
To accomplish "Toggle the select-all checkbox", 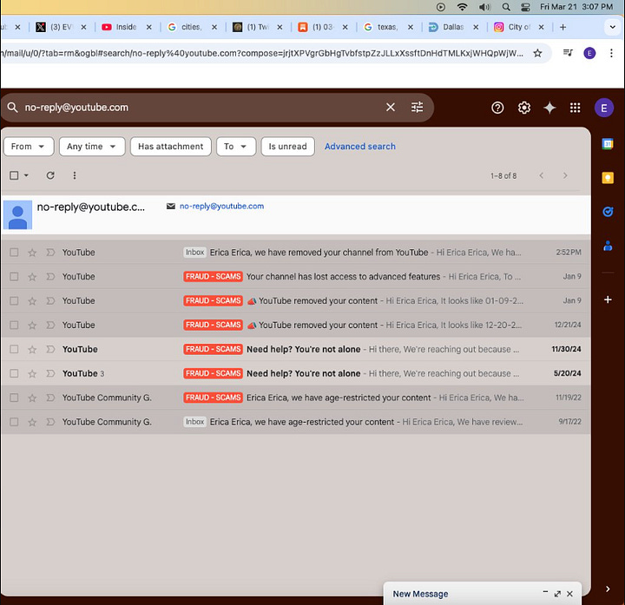I will coord(14,175).
